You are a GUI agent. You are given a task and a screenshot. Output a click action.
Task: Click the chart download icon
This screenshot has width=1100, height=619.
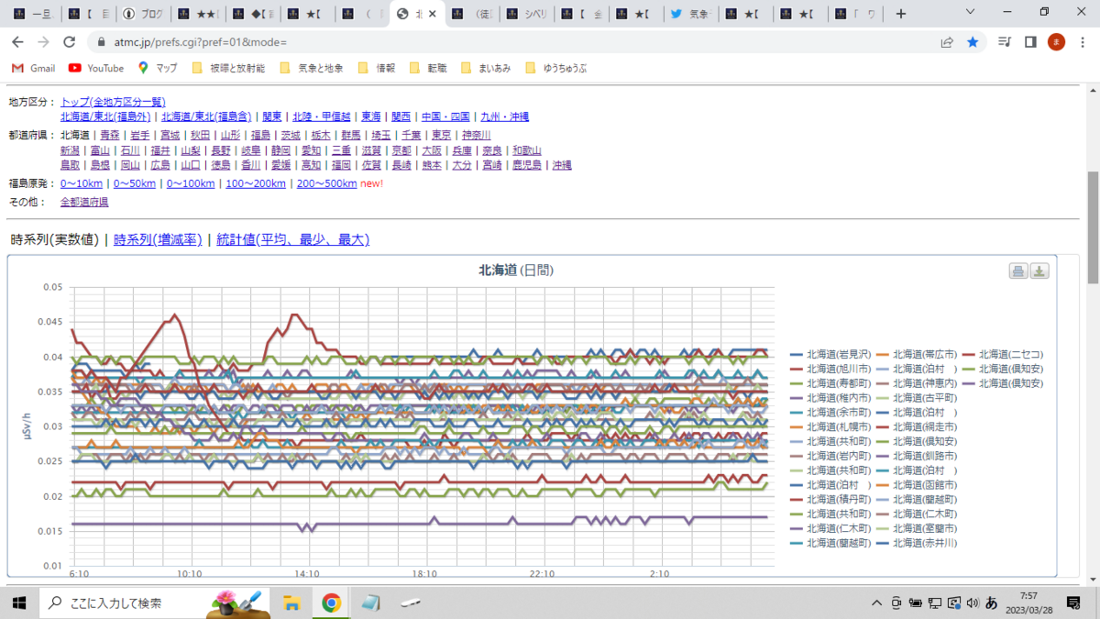1039,271
